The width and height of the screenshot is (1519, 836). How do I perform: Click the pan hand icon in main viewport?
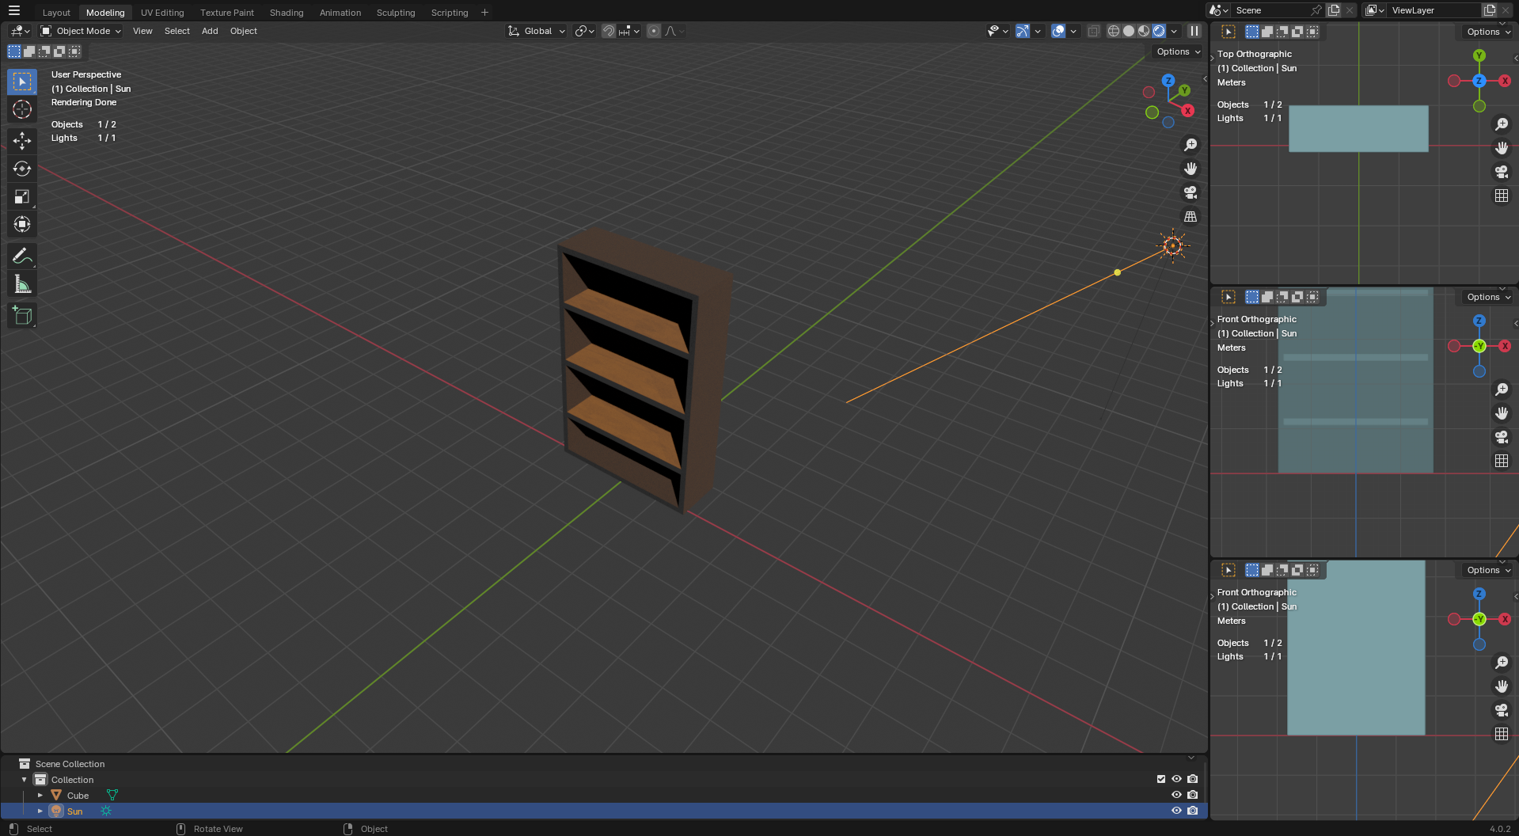point(1190,169)
